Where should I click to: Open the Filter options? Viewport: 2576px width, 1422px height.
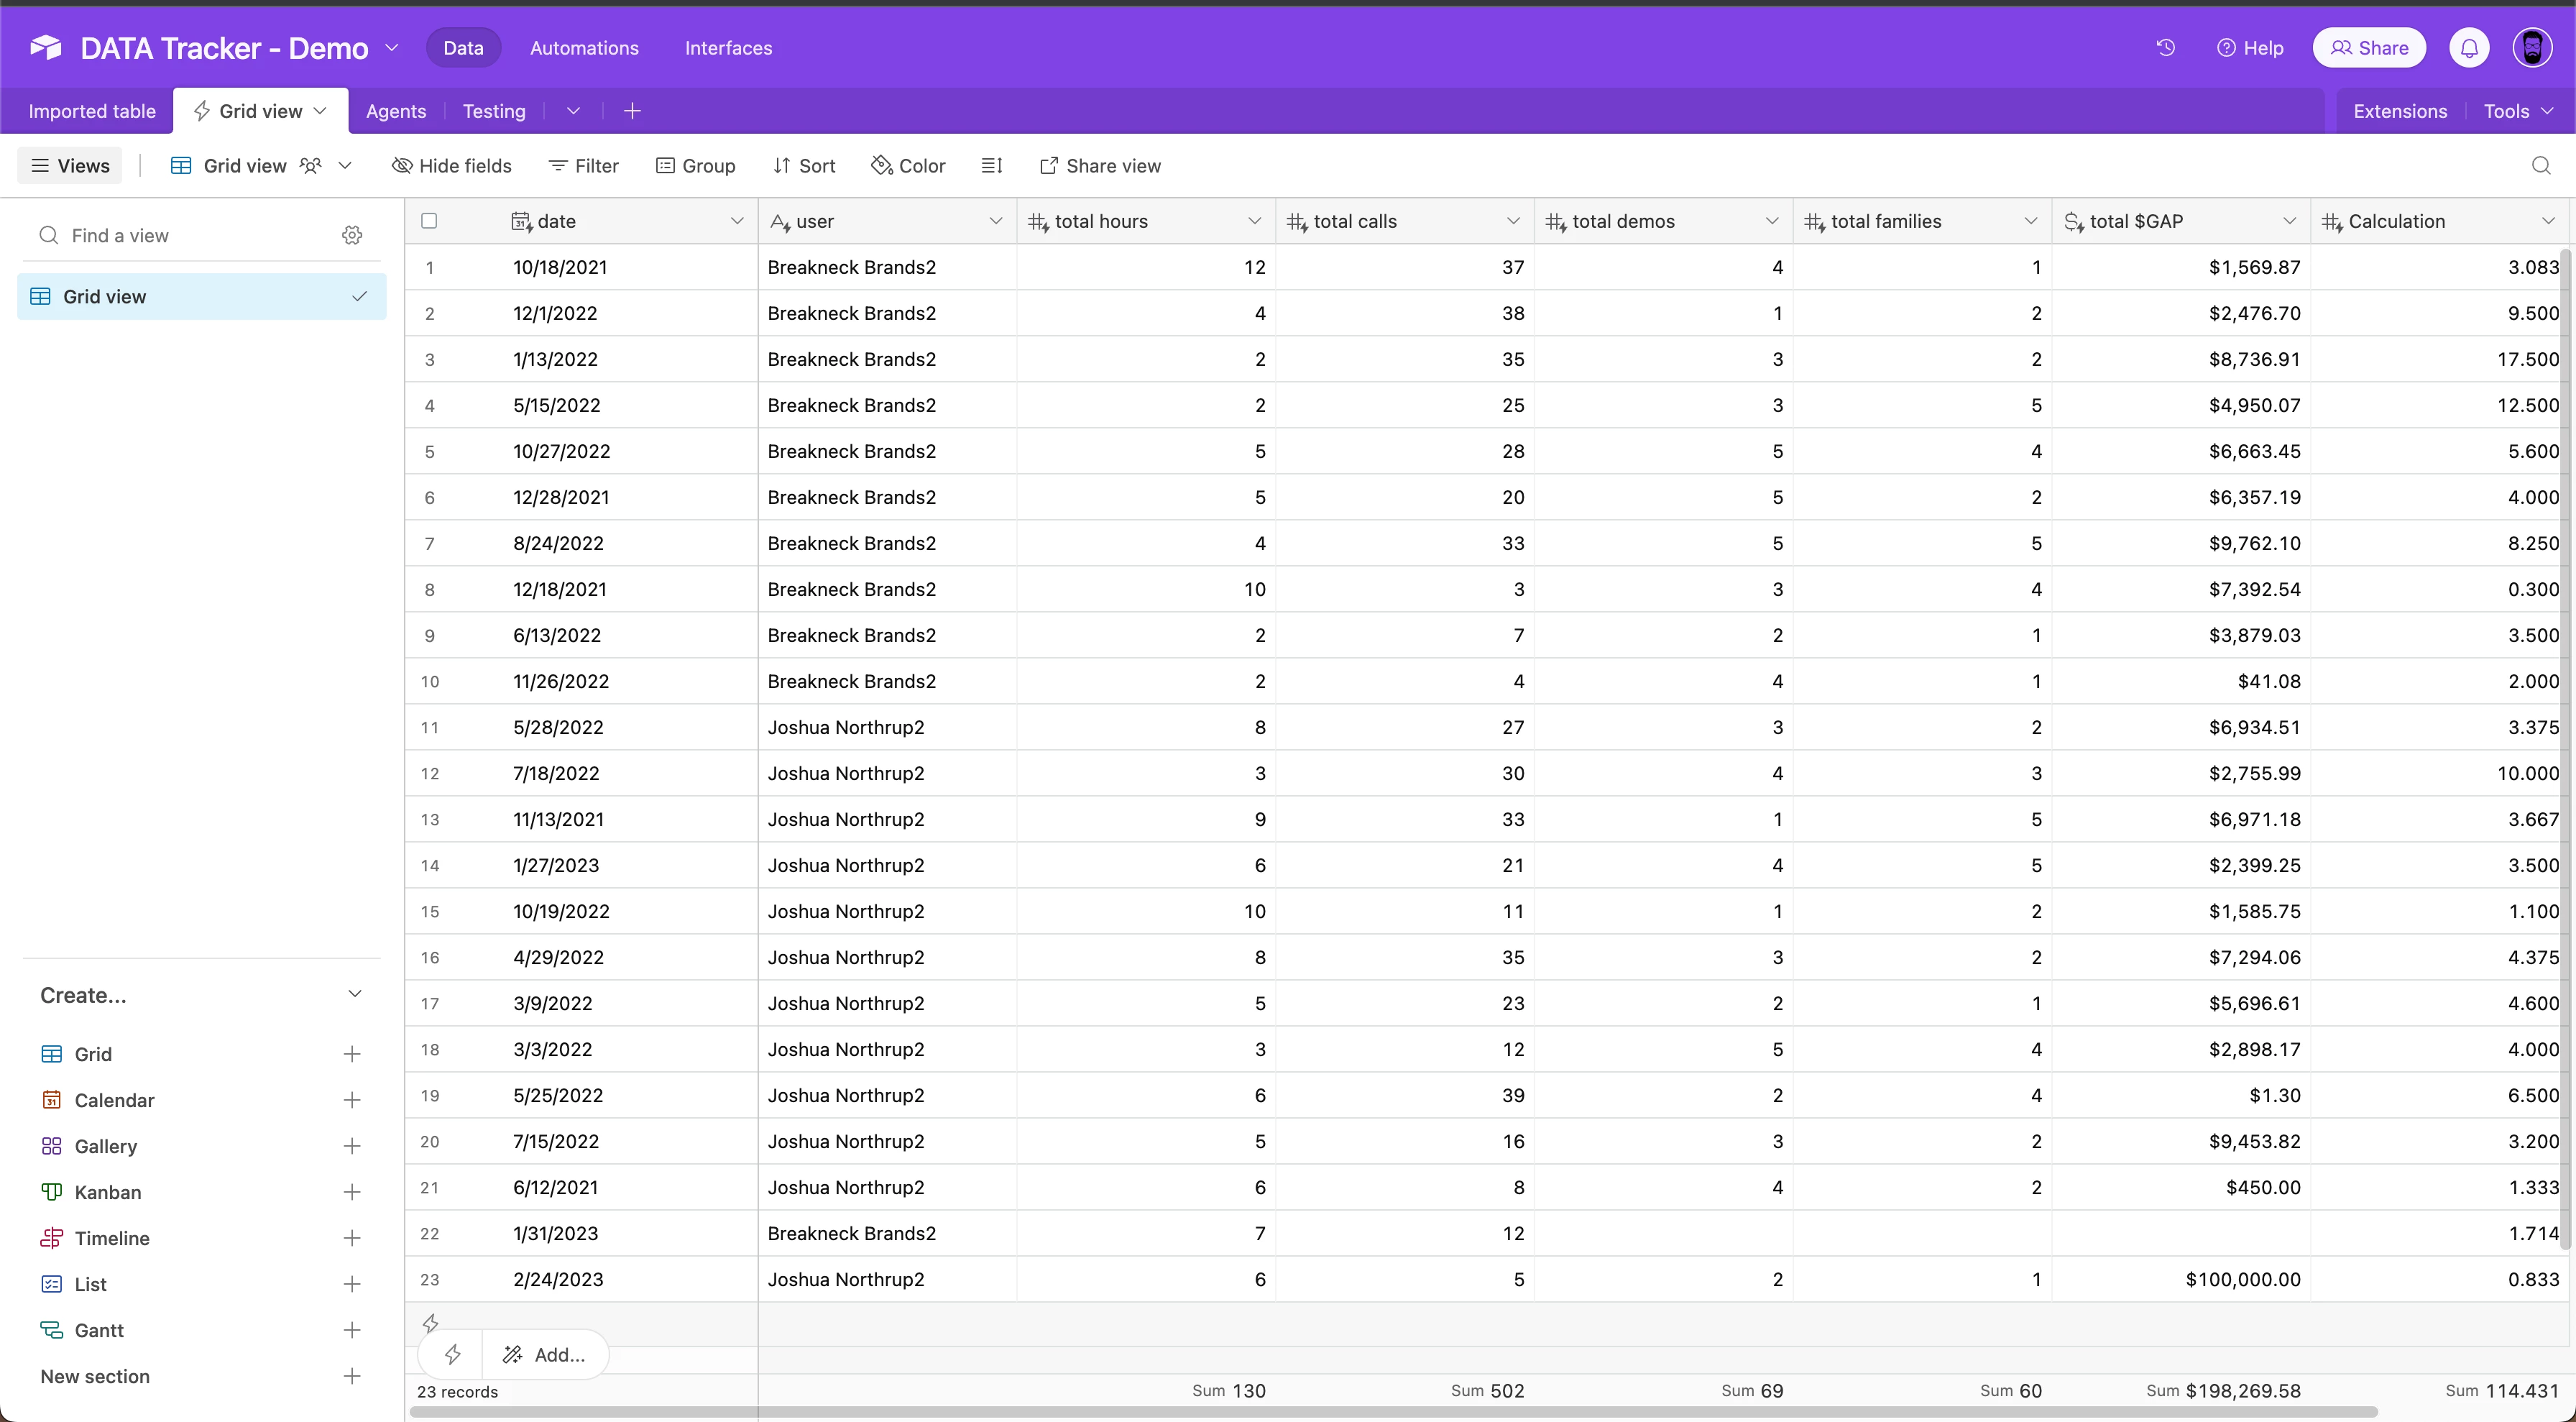[x=584, y=165]
